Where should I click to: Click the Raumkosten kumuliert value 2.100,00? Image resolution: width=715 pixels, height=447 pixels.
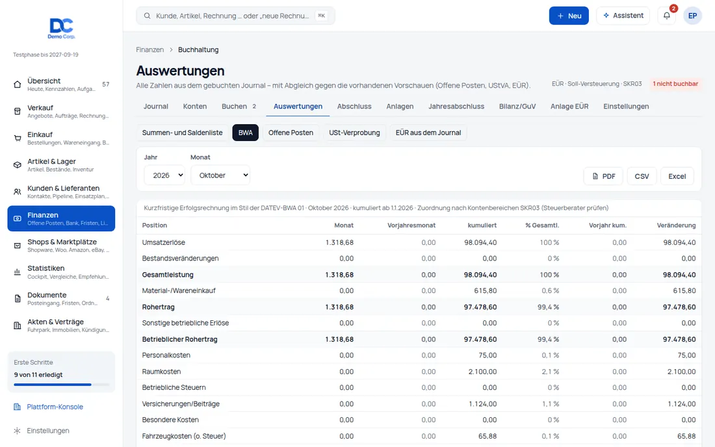tap(482, 372)
